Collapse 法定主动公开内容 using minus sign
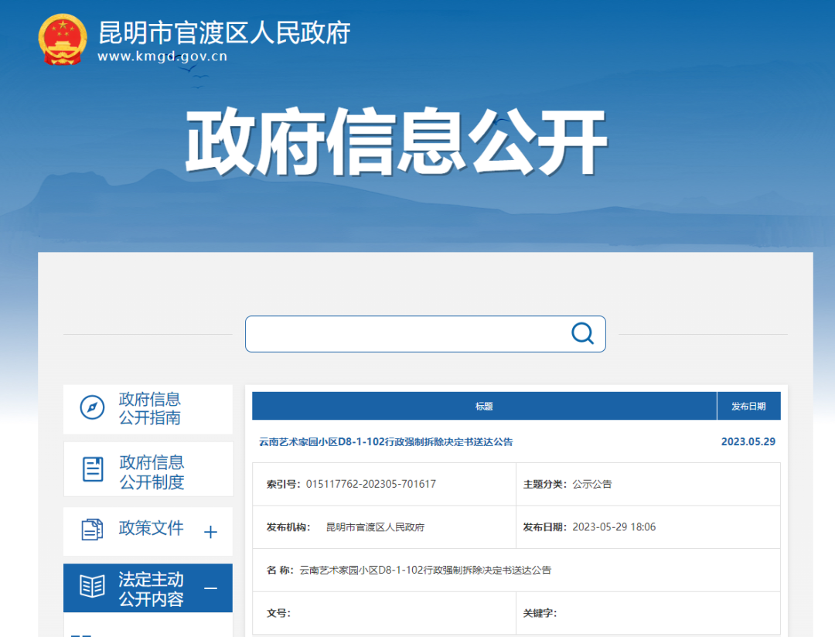Viewport: 835px width, 637px height. (x=210, y=588)
